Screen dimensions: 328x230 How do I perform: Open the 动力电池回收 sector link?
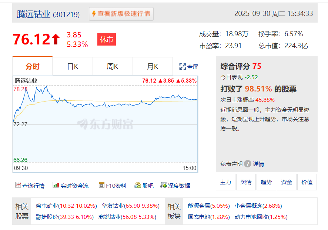click(261, 217)
